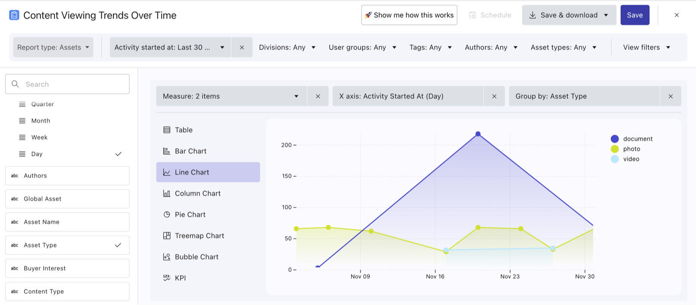Click the download arrow icon

pyautogui.click(x=533, y=15)
